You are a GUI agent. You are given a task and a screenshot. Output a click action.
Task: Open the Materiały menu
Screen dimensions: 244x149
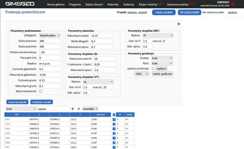(x=113, y=4)
